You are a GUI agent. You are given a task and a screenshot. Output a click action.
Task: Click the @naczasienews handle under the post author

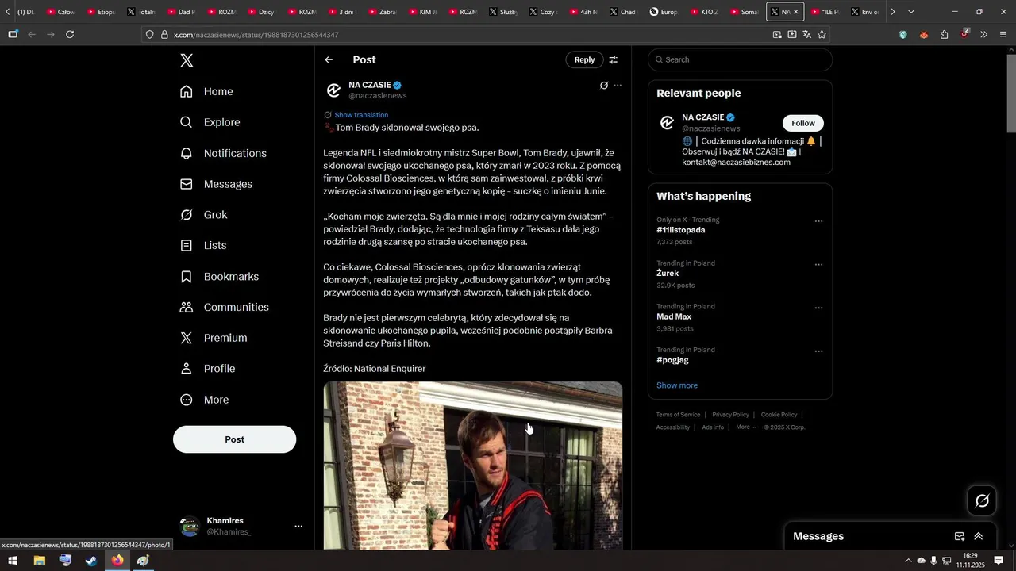tap(378, 96)
